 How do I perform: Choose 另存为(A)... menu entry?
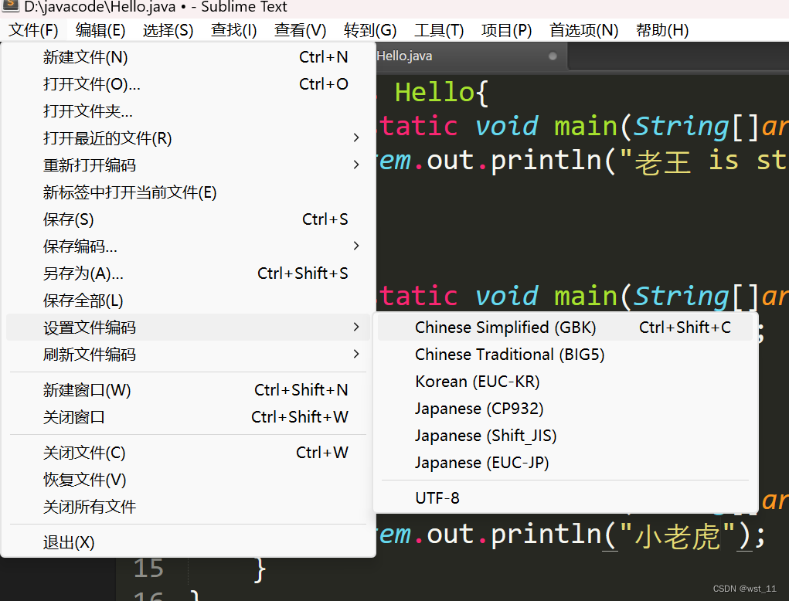(189, 273)
